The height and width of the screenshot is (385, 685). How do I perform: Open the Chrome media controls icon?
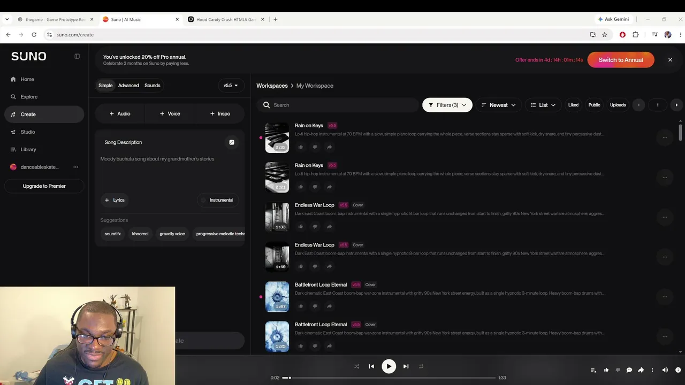tap(654, 35)
